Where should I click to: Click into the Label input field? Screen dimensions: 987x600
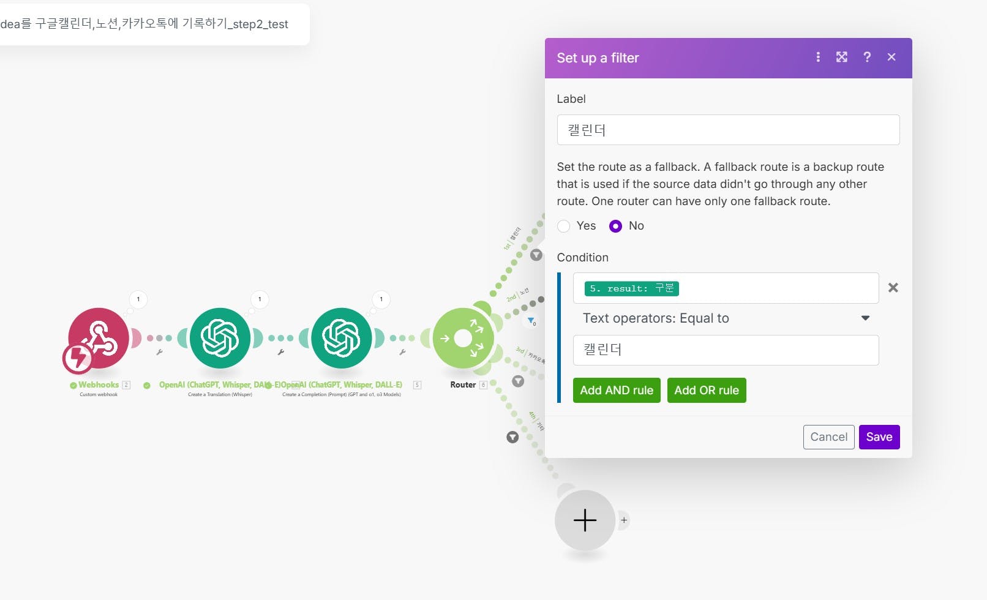728,130
